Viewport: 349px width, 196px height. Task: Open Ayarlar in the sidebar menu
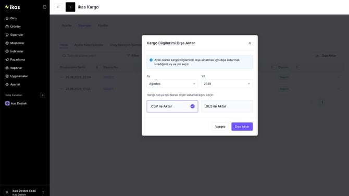pos(15,84)
